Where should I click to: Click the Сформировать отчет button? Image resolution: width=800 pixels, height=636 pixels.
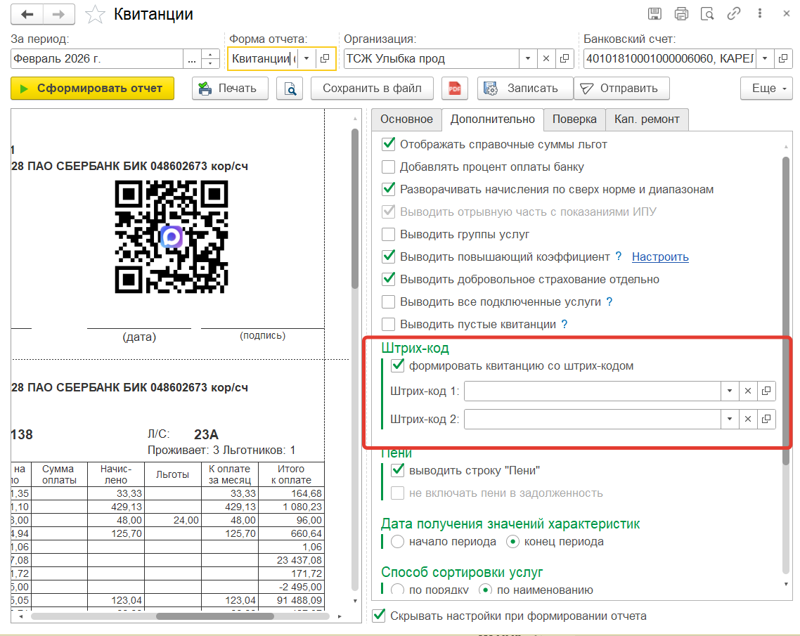click(x=92, y=89)
